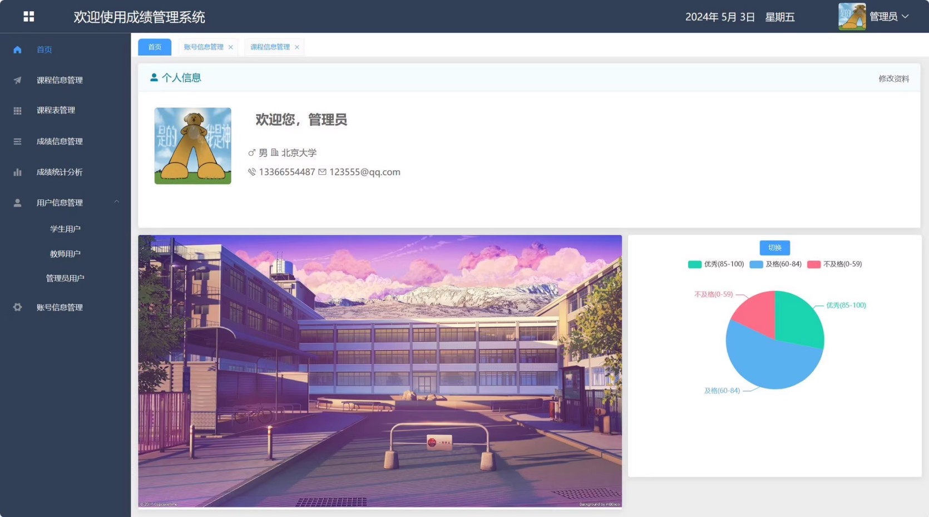Click the list icon for 成绩信息管理
Image resolution: width=929 pixels, height=517 pixels.
[x=17, y=141]
